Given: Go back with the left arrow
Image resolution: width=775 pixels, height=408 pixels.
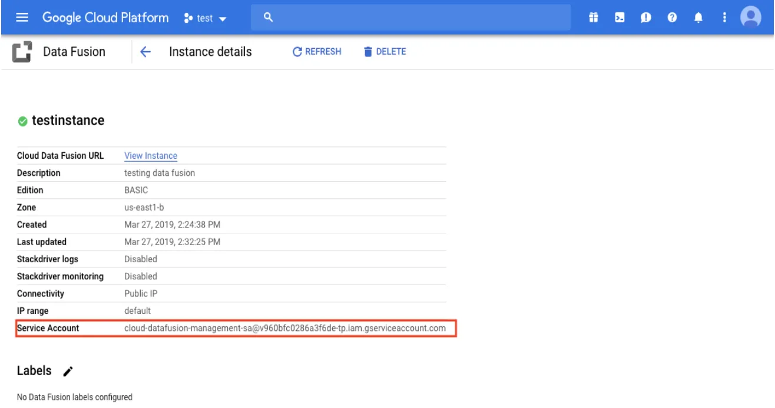Looking at the screenshot, I should [145, 52].
